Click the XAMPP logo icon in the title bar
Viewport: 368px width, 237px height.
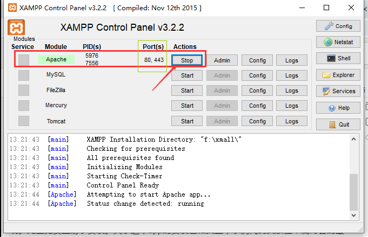coord(12,8)
